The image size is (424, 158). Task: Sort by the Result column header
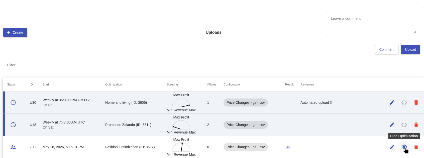(289, 84)
